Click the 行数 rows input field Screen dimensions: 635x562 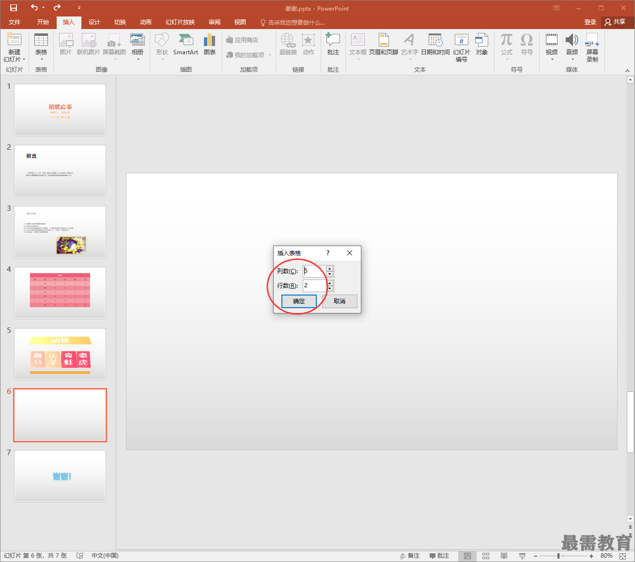[314, 286]
